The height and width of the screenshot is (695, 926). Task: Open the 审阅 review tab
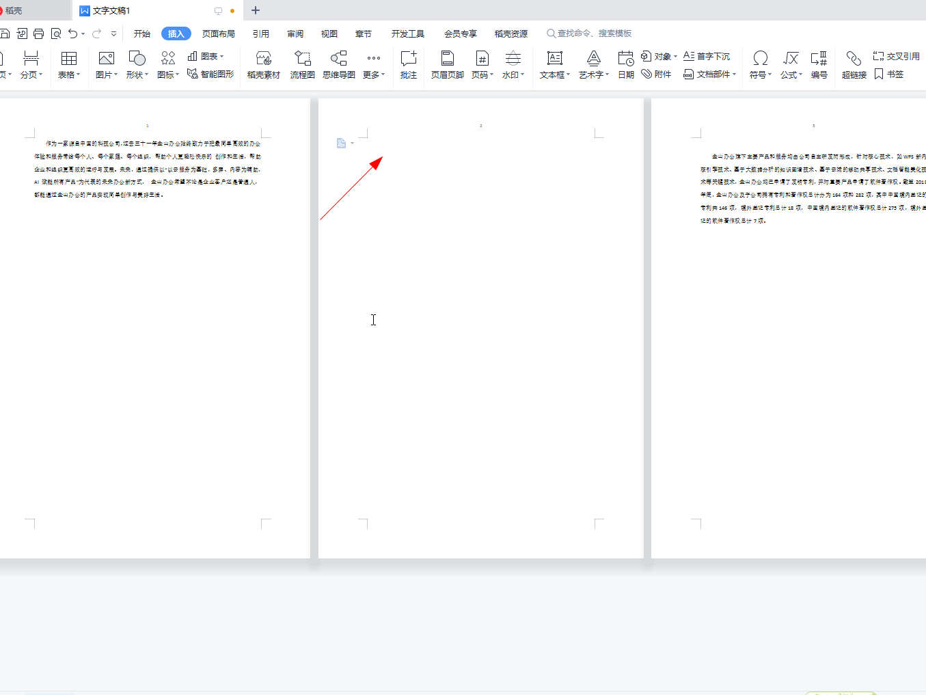[x=295, y=33]
